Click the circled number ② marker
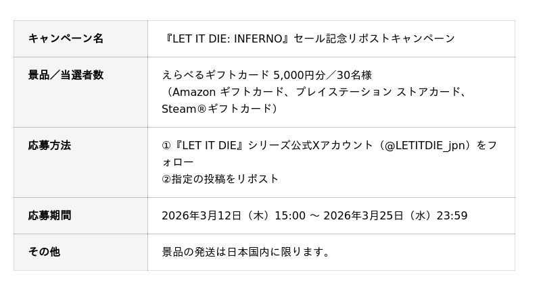Viewport: 541px width, 291px height. (x=166, y=179)
